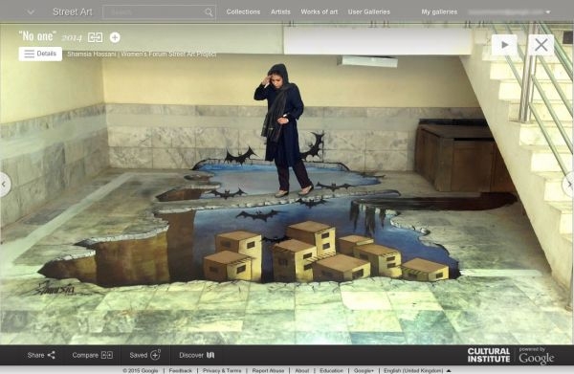This screenshot has height=374, width=574.
Task: Share this artwork from bottom bar
Action: pyautogui.click(x=41, y=355)
